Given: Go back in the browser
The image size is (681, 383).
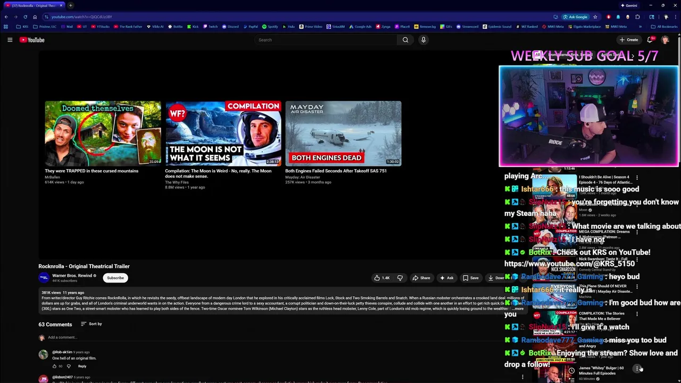Looking at the screenshot, I should pos(6,17).
